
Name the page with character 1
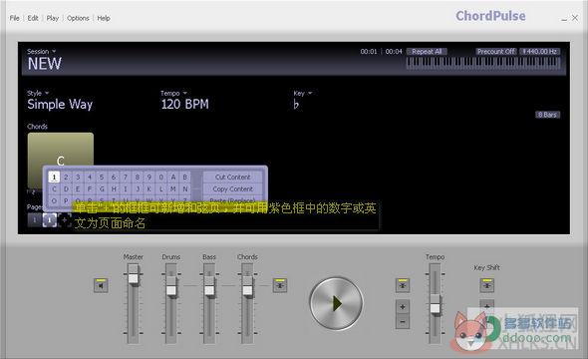(x=54, y=177)
